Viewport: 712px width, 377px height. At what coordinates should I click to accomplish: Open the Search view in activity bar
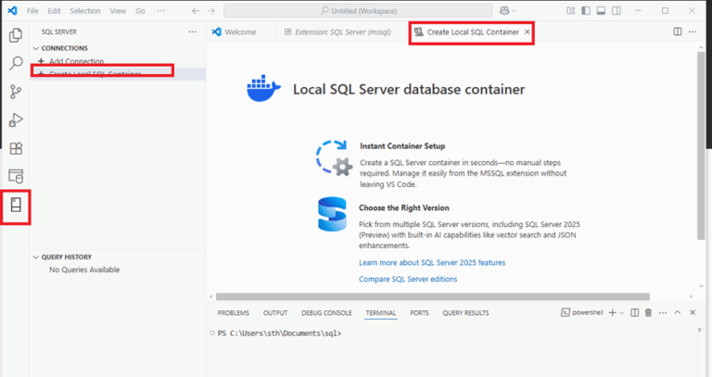15,64
